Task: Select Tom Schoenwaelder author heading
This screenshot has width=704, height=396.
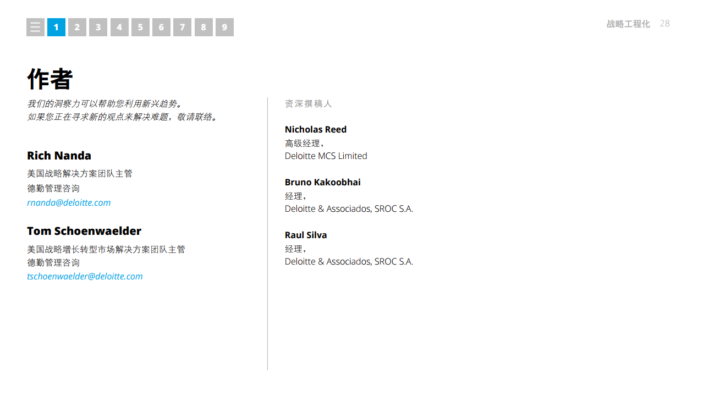Action: pyautogui.click(x=84, y=231)
